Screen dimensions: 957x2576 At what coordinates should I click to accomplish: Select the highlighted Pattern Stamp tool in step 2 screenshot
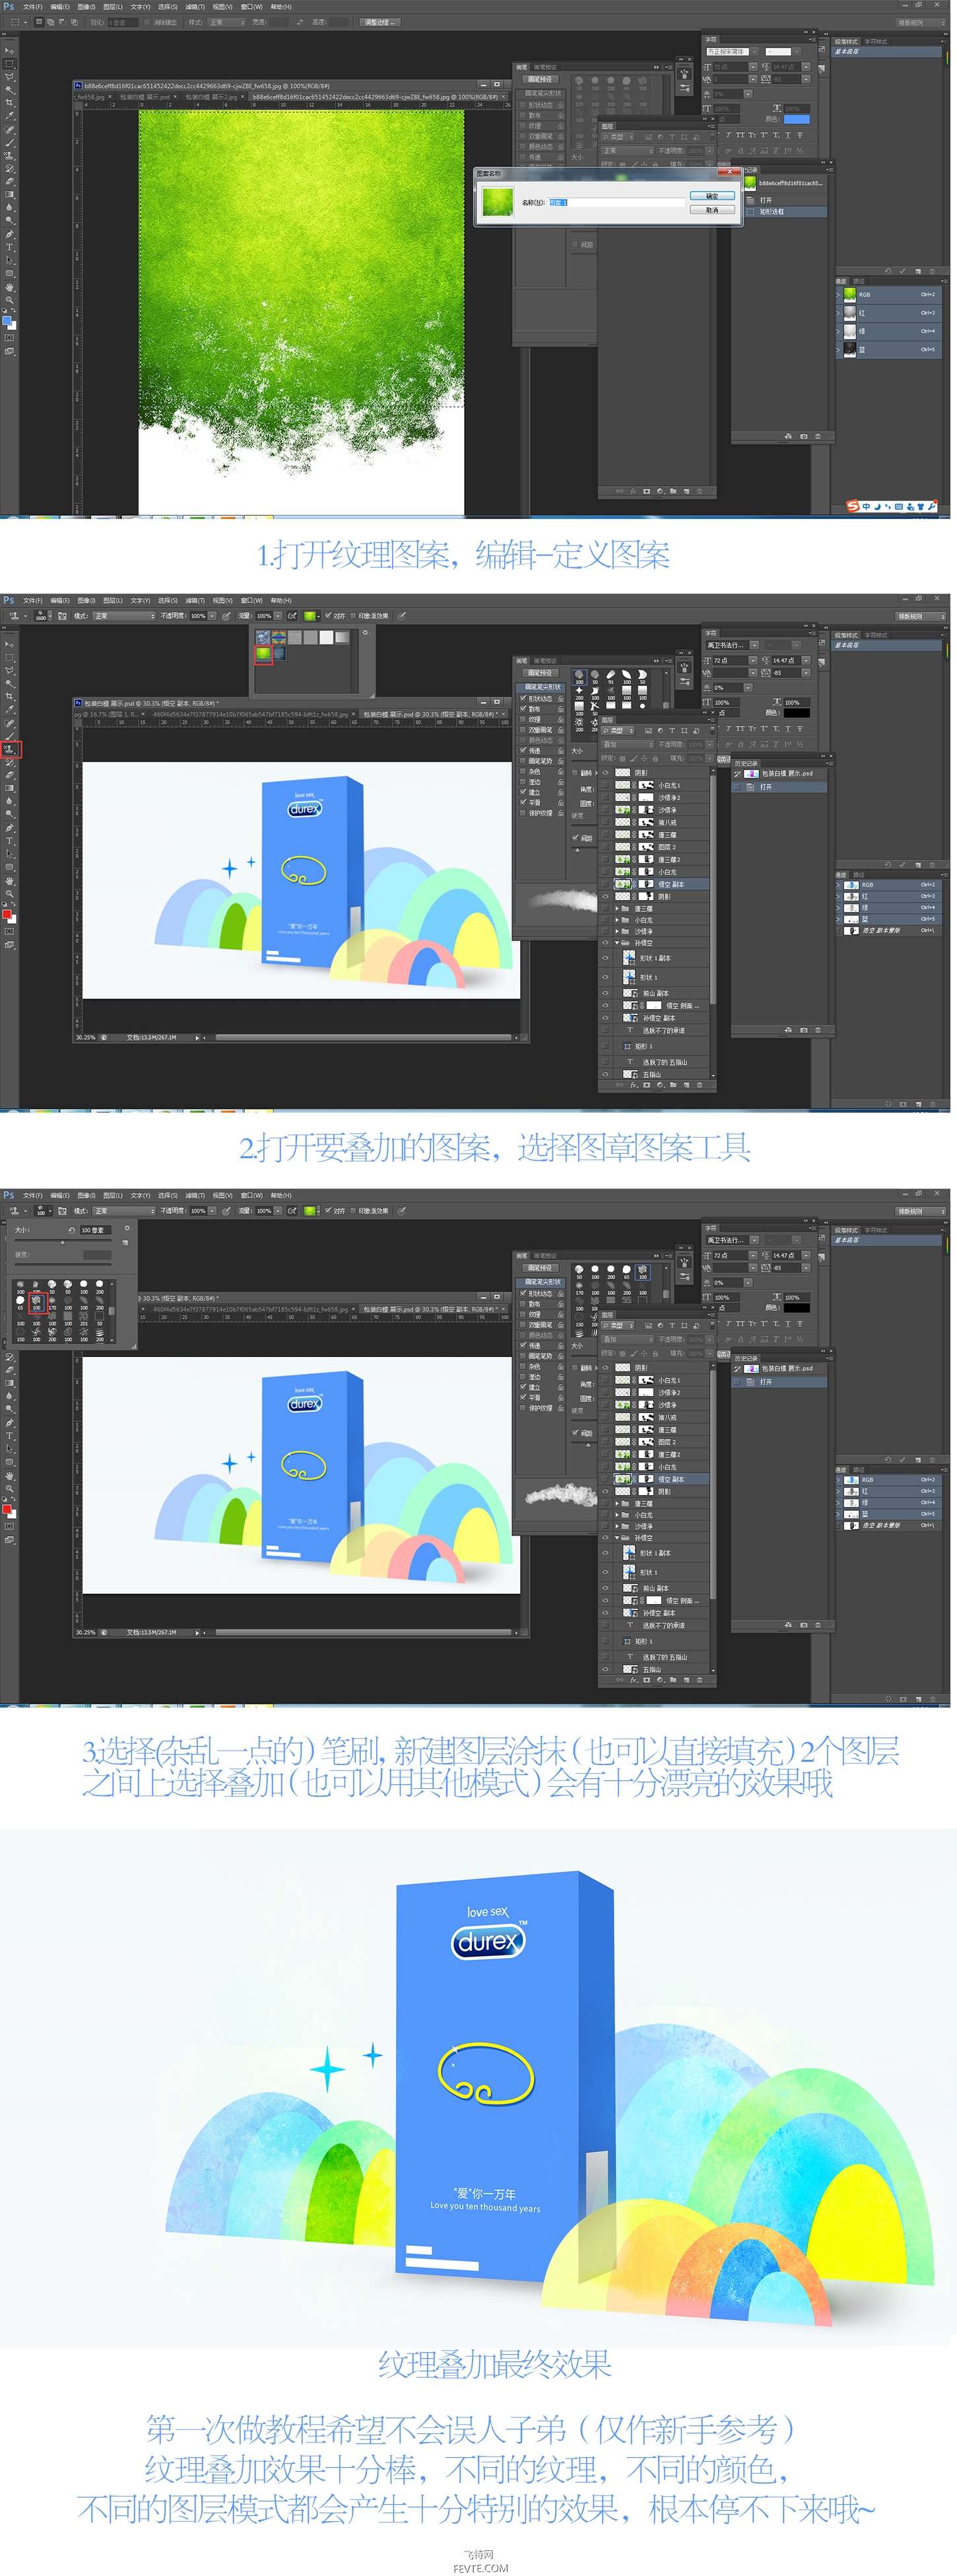click(10, 750)
